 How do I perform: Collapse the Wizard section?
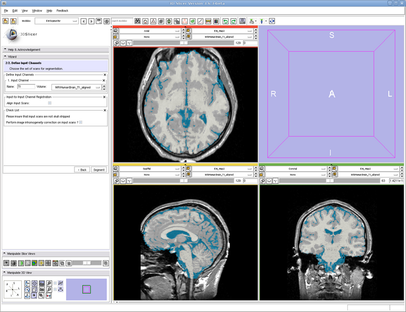click(56, 57)
